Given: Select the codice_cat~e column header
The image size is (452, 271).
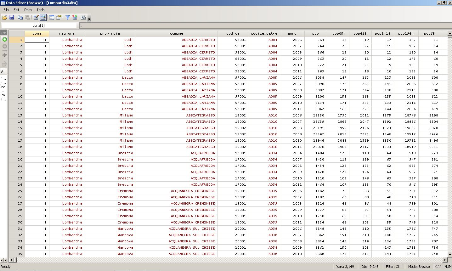Looking at the screenshot, I should (264, 33).
